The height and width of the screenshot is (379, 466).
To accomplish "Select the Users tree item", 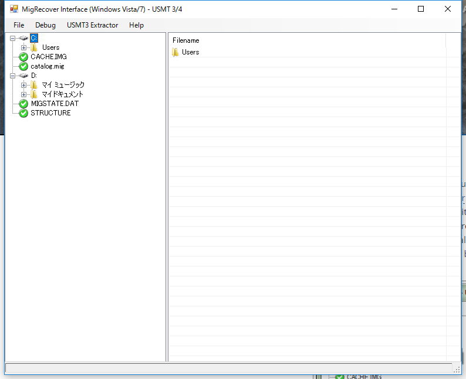I will (x=51, y=47).
